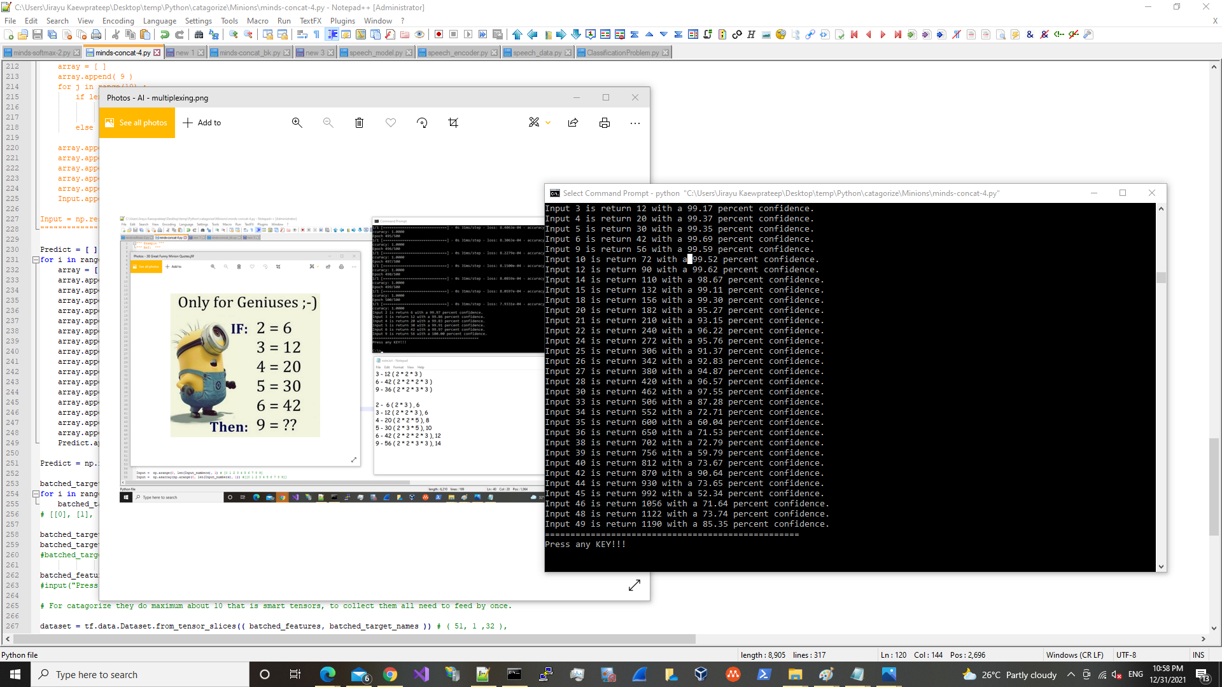Image resolution: width=1222 pixels, height=687 pixels.
Task: Open the See more ellipsis menu in Photos
Action: [x=635, y=123]
